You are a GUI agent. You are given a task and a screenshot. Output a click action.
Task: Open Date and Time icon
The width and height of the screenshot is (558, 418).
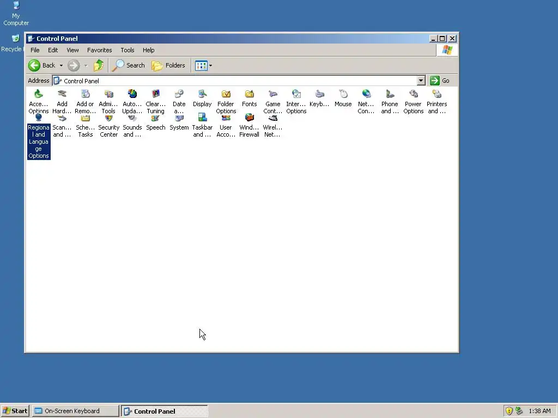(x=179, y=102)
